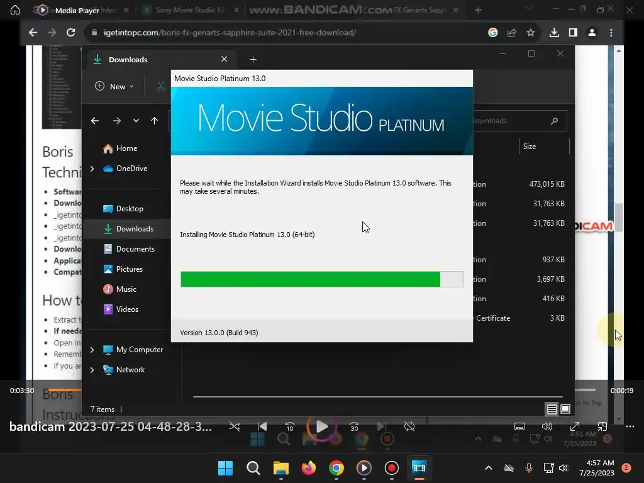The width and height of the screenshot is (644, 483).
Task: Click the Media Player home icon
Action: pyautogui.click(x=15, y=10)
